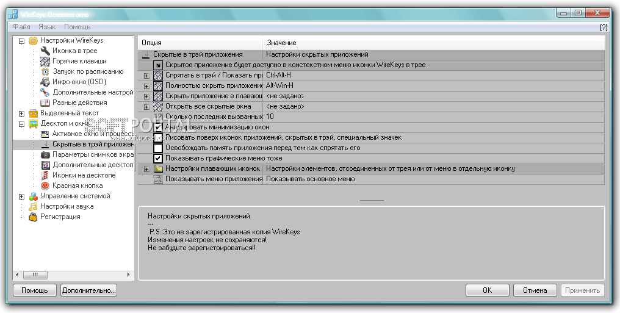Click the tree scrollbar left arrow
620x313 pixels.
tap(17, 275)
